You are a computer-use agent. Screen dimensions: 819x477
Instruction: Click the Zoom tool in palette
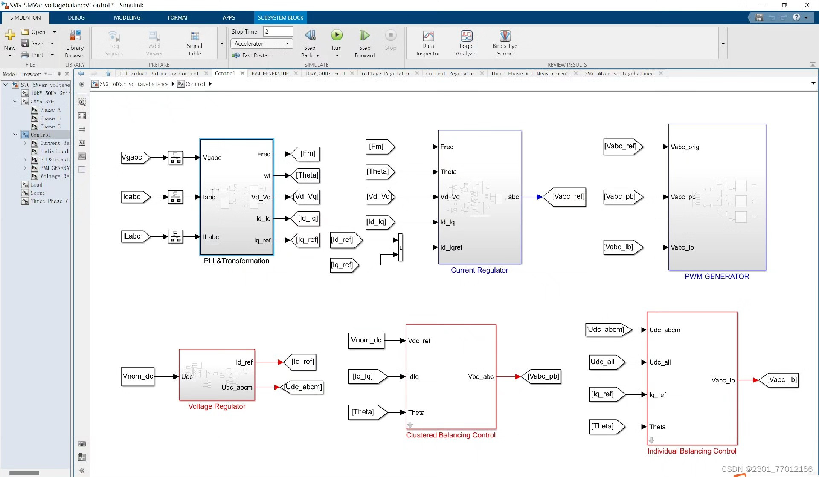point(82,103)
